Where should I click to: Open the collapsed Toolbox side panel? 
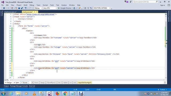coord(2,13)
